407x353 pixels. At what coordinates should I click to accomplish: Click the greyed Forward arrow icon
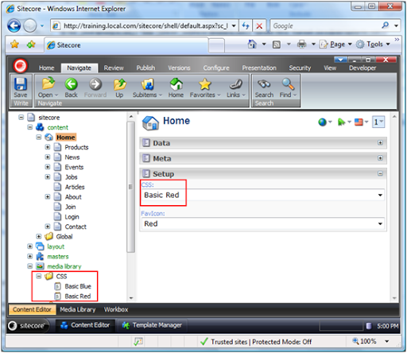[95, 84]
